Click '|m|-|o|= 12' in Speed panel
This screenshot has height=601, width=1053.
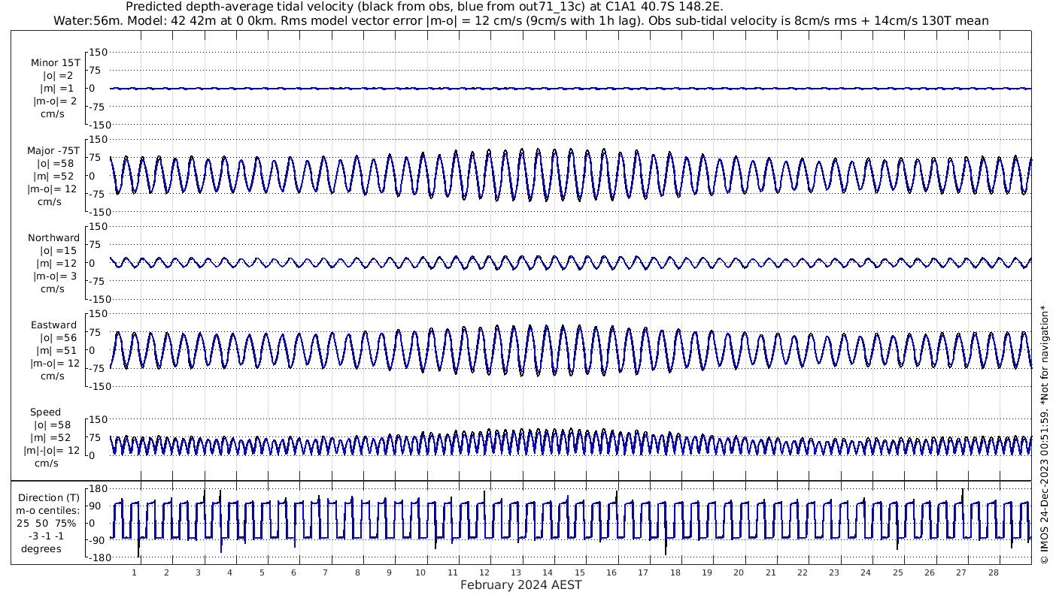point(53,451)
